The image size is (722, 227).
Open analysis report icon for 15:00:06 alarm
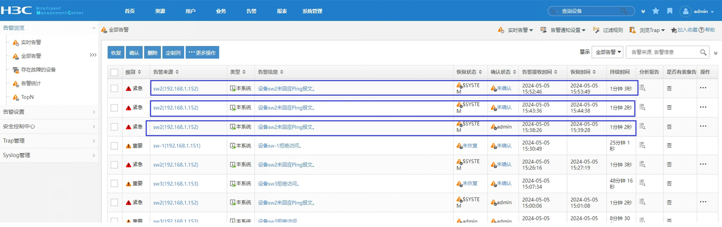point(643,202)
